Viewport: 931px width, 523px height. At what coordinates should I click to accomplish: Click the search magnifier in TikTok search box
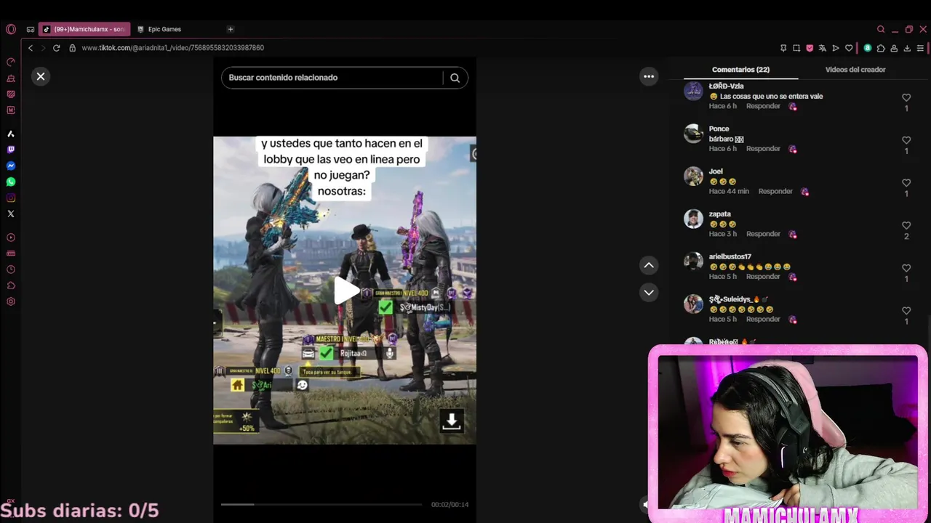pyautogui.click(x=455, y=78)
